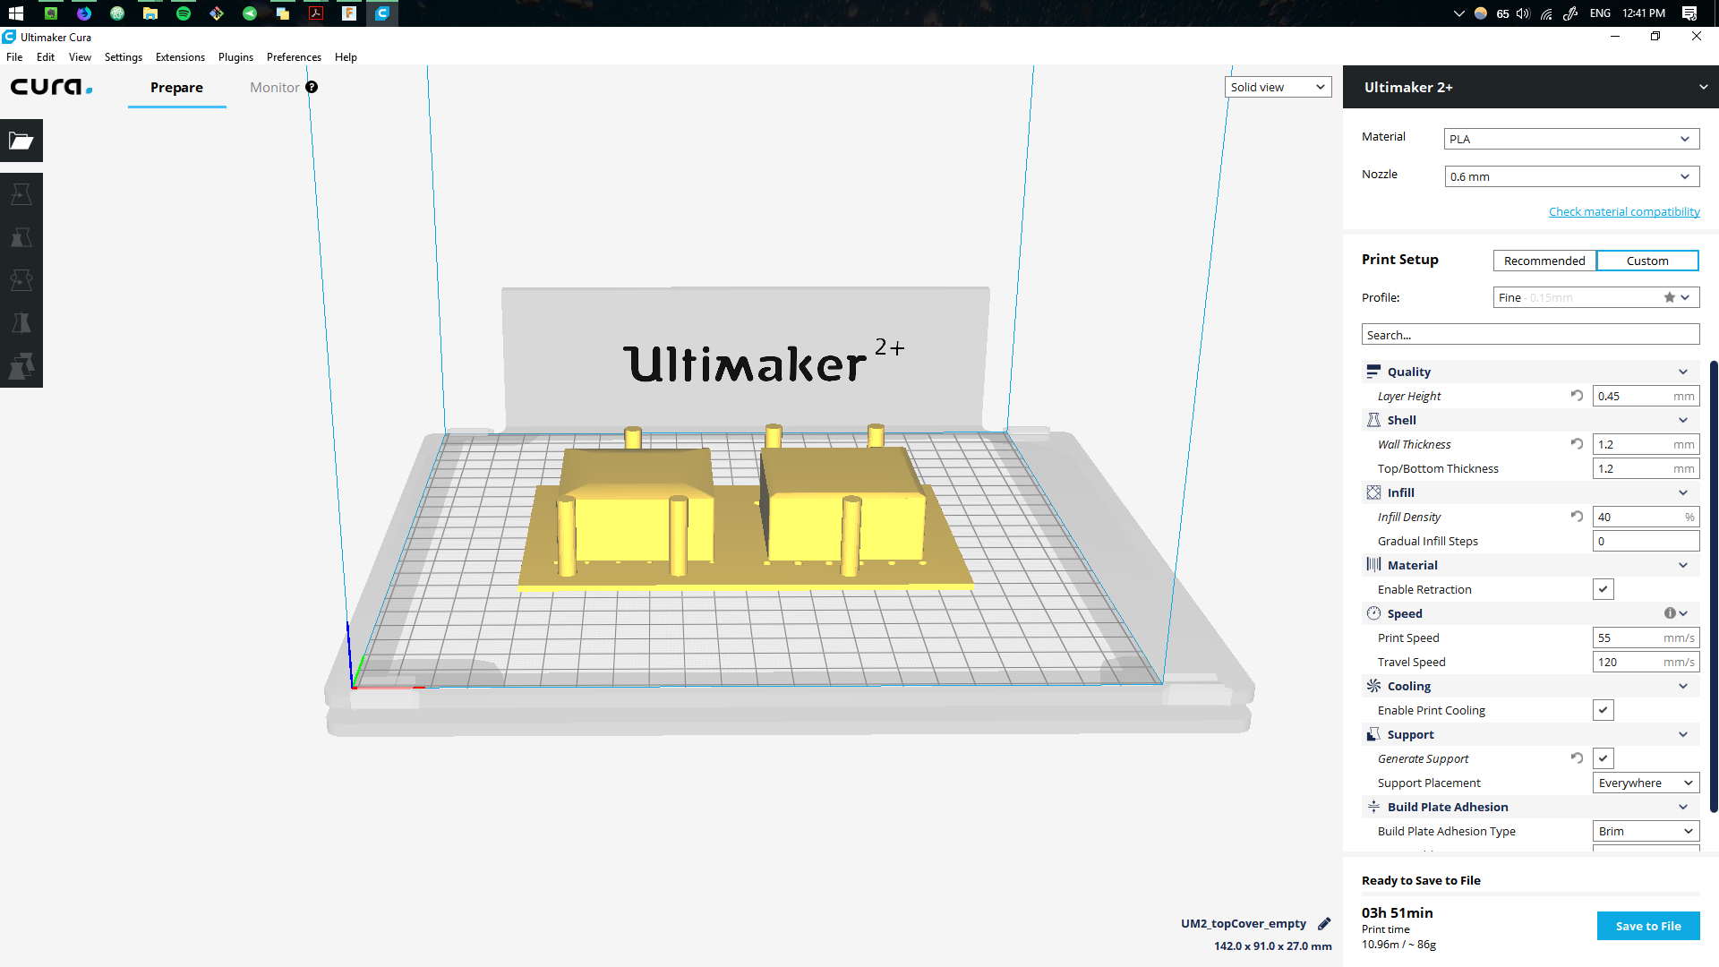Open the Settings menu
Screen dimensions: 1719x967
[124, 56]
